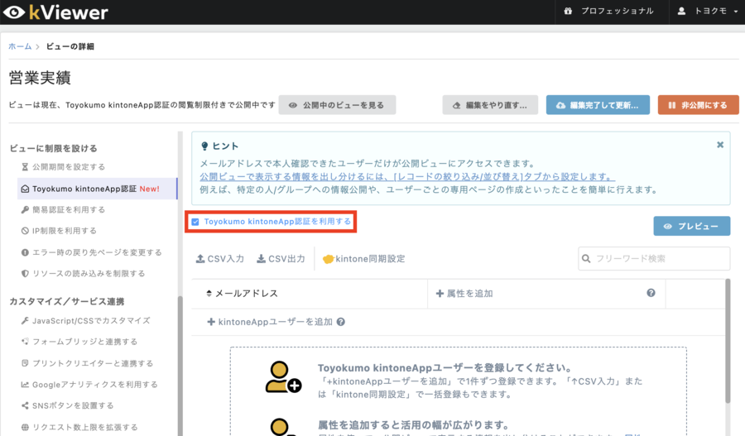
Task: Click the kViewer eye logo
Action: click(14, 12)
